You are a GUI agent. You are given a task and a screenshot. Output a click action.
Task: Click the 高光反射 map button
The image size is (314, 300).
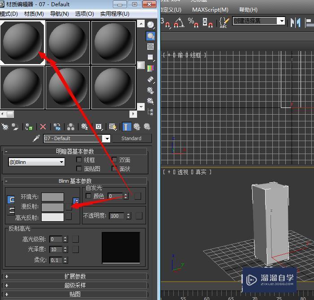[x=69, y=216]
